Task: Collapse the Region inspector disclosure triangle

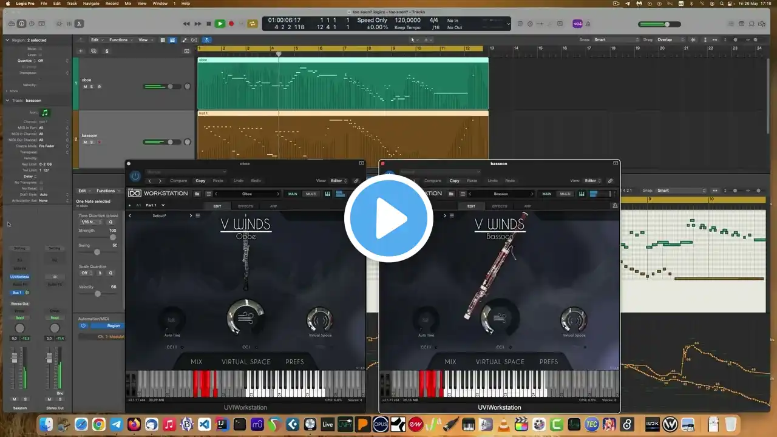Action: point(7,40)
